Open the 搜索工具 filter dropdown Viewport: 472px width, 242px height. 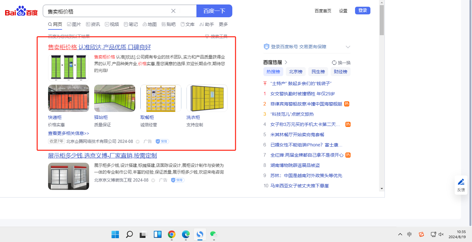pyautogui.click(x=216, y=36)
